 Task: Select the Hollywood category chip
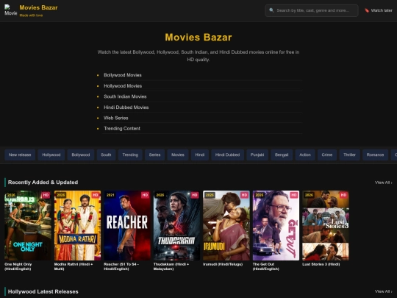click(51, 155)
